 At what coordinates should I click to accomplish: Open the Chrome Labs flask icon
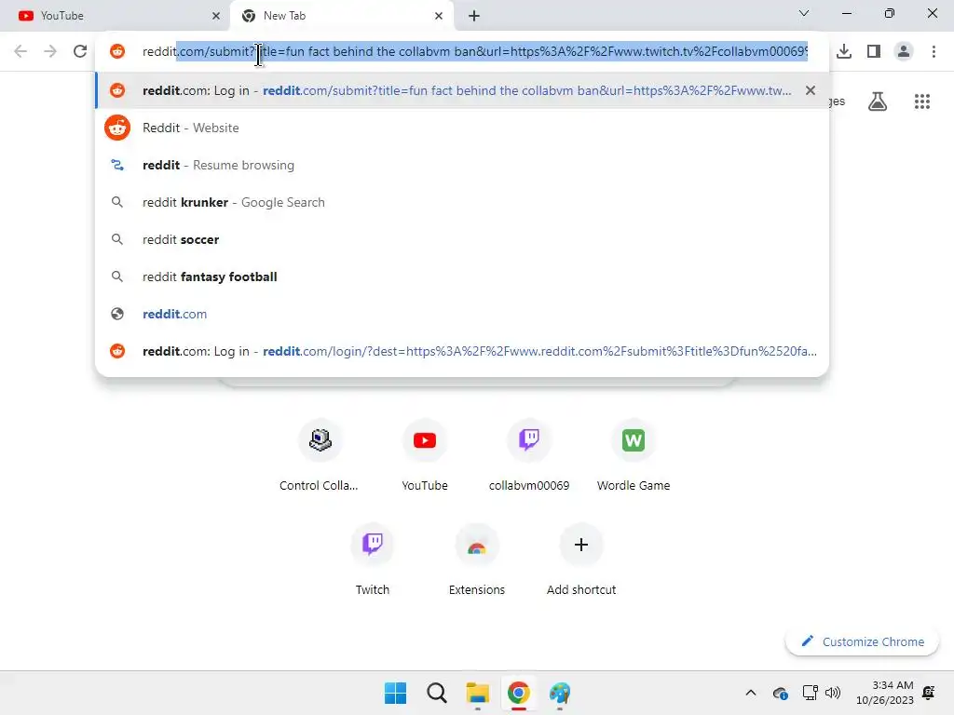[878, 101]
